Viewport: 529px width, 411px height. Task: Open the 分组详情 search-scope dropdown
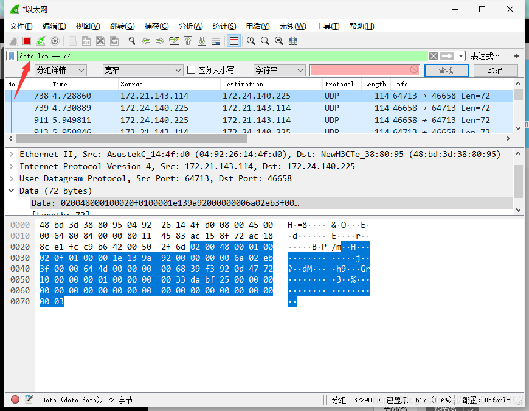(61, 70)
